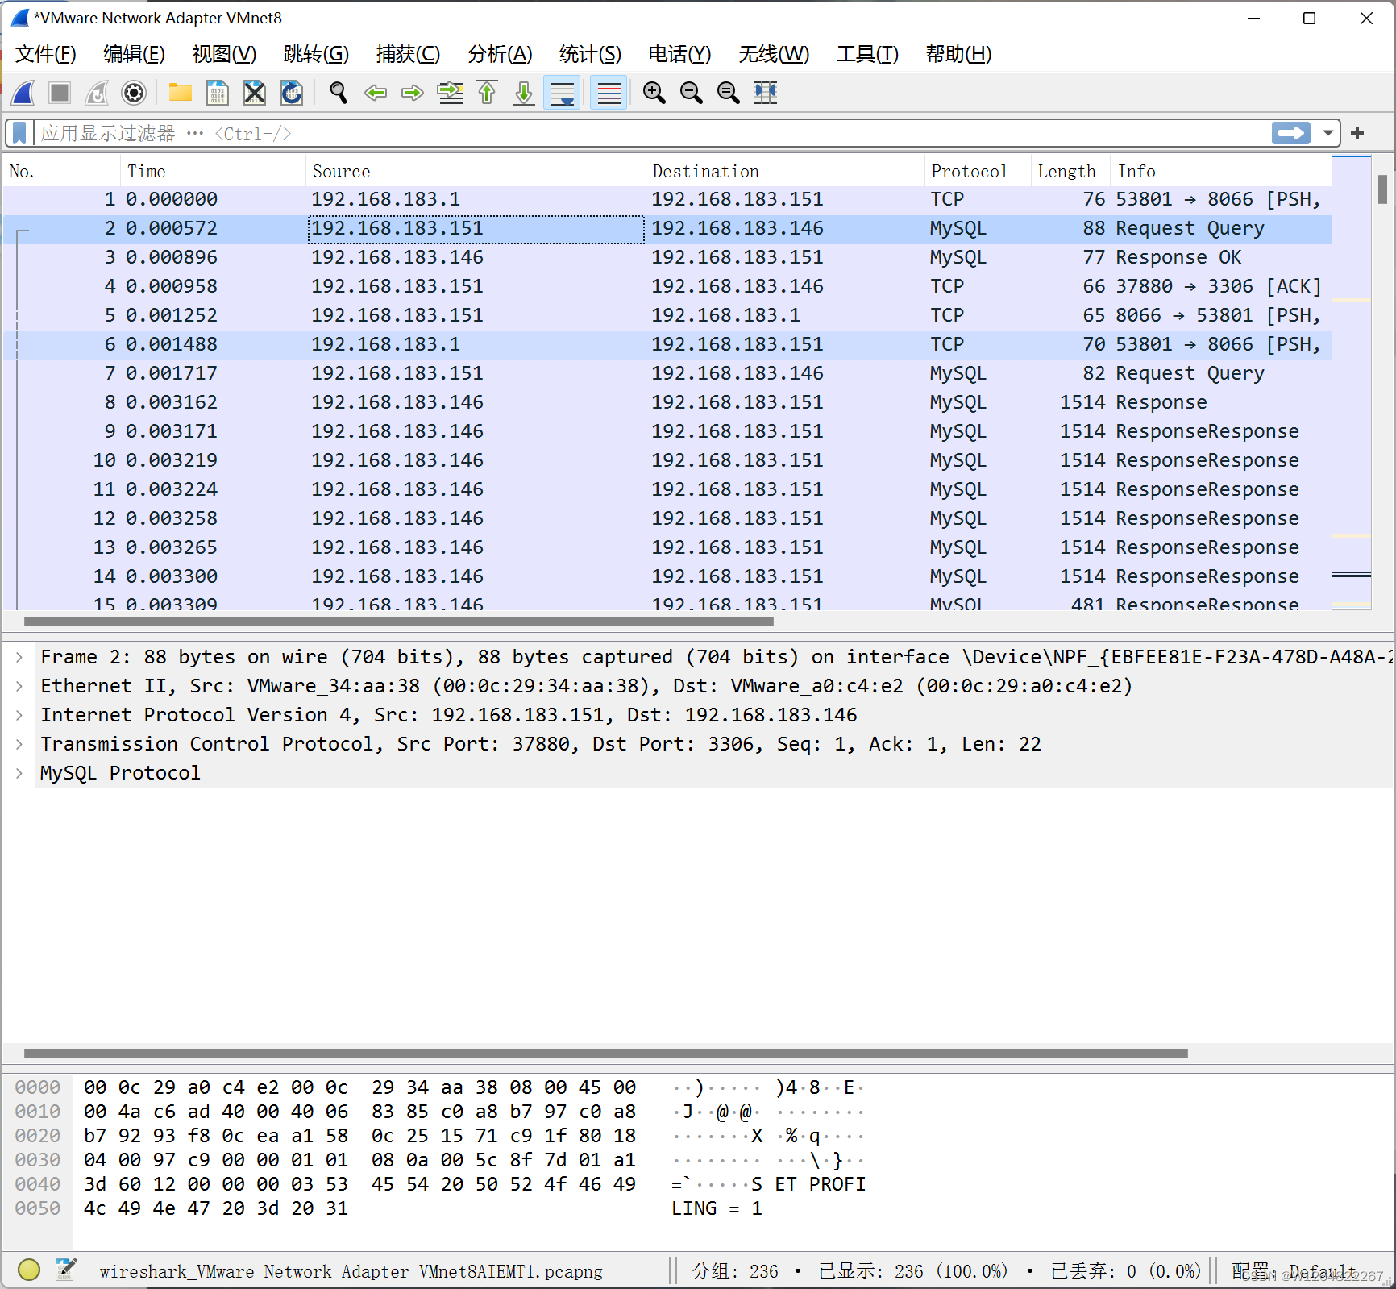
Task: Reload this capture file
Action: coord(291,93)
